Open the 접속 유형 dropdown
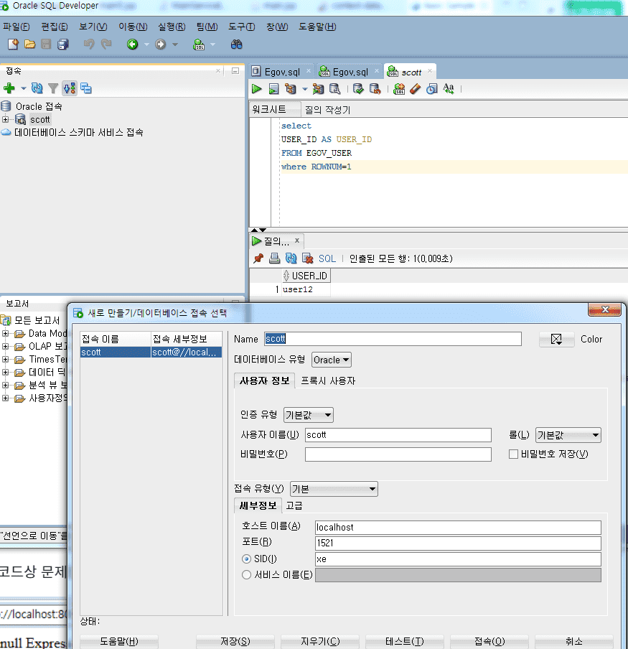628x649 pixels. (x=334, y=489)
